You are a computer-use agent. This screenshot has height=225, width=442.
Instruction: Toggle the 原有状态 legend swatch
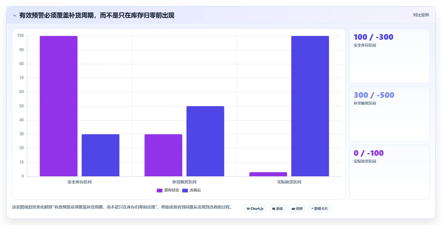click(x=160, y=190)
